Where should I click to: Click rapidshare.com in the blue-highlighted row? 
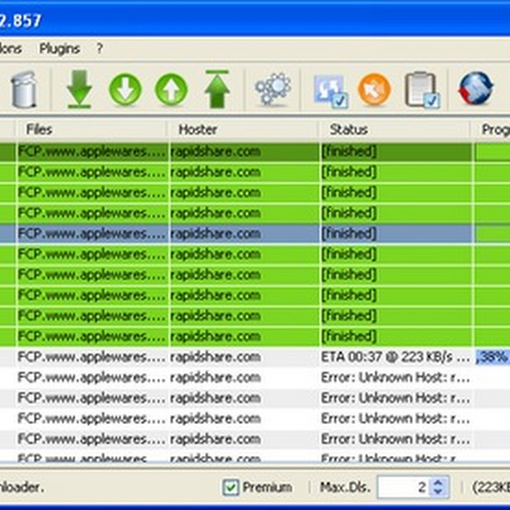point(215,233)
